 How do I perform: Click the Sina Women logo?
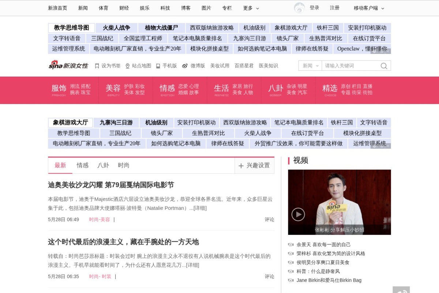68,65
